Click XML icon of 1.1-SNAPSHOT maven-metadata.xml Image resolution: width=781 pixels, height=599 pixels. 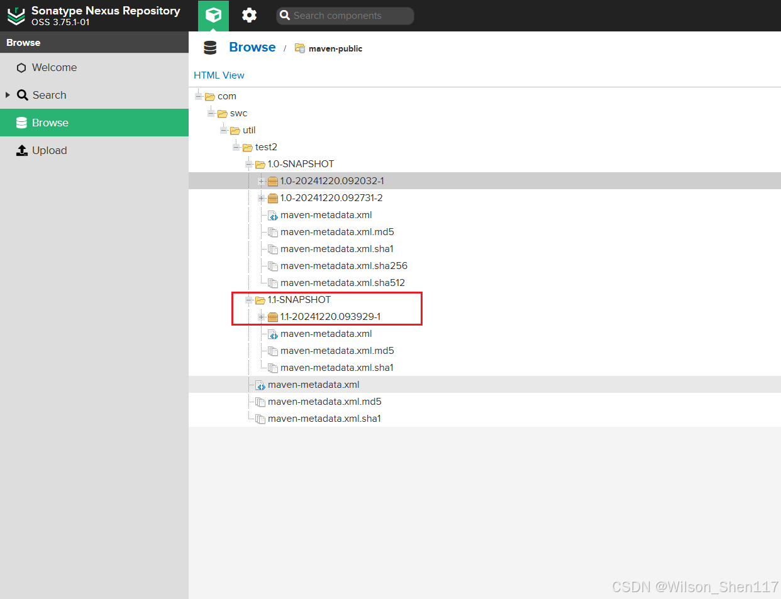coord(273,334)
